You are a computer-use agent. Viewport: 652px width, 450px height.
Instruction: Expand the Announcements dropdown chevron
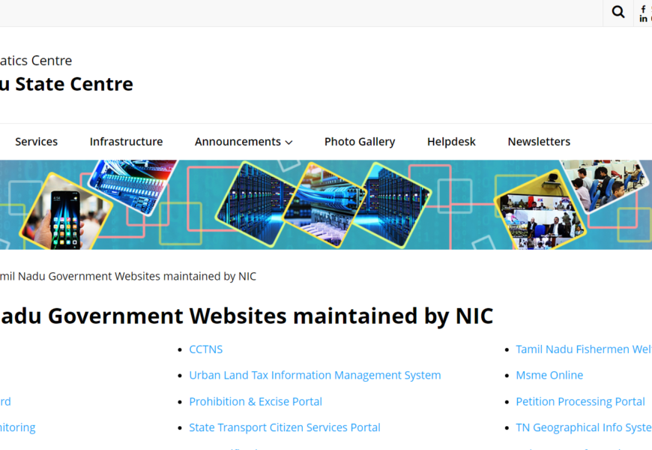(289, 142)
